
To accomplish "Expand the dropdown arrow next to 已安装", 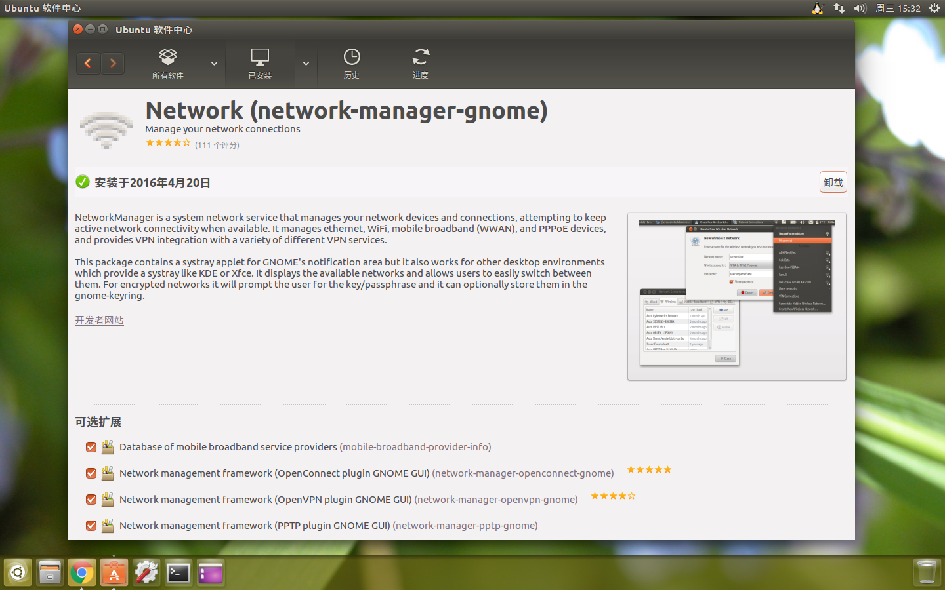I will 306,64.
